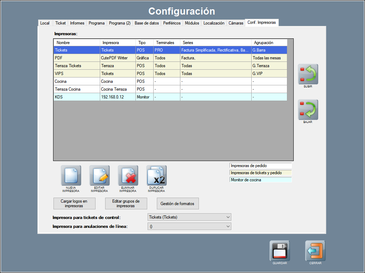Move printer down with Bajar arrow
Screen dimensions: 365x273
(x=308, y=110)
